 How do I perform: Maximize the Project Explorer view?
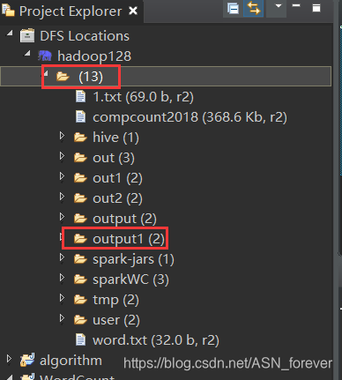[x=316, y=8]
